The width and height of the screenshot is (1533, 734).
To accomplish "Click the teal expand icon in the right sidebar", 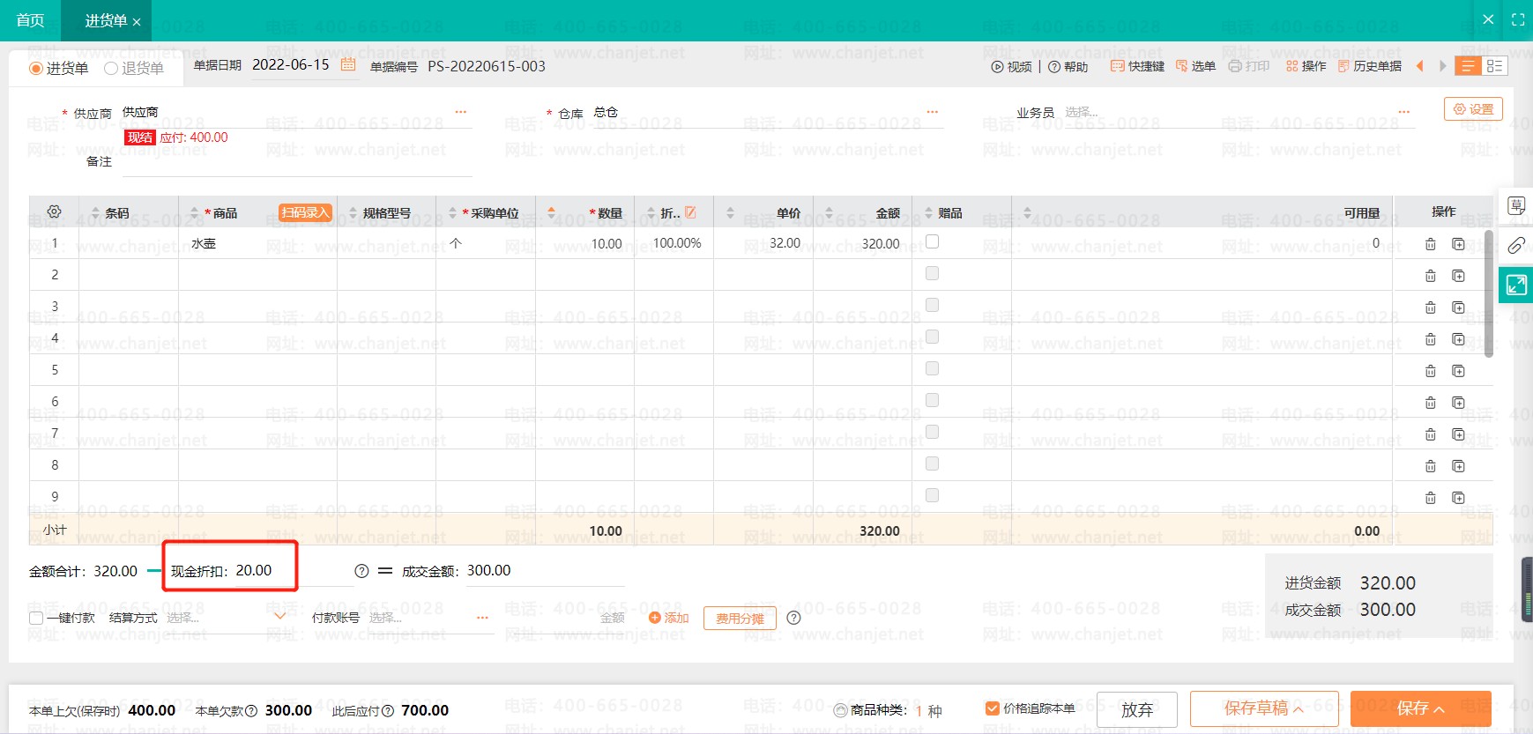I will 1516,285.
